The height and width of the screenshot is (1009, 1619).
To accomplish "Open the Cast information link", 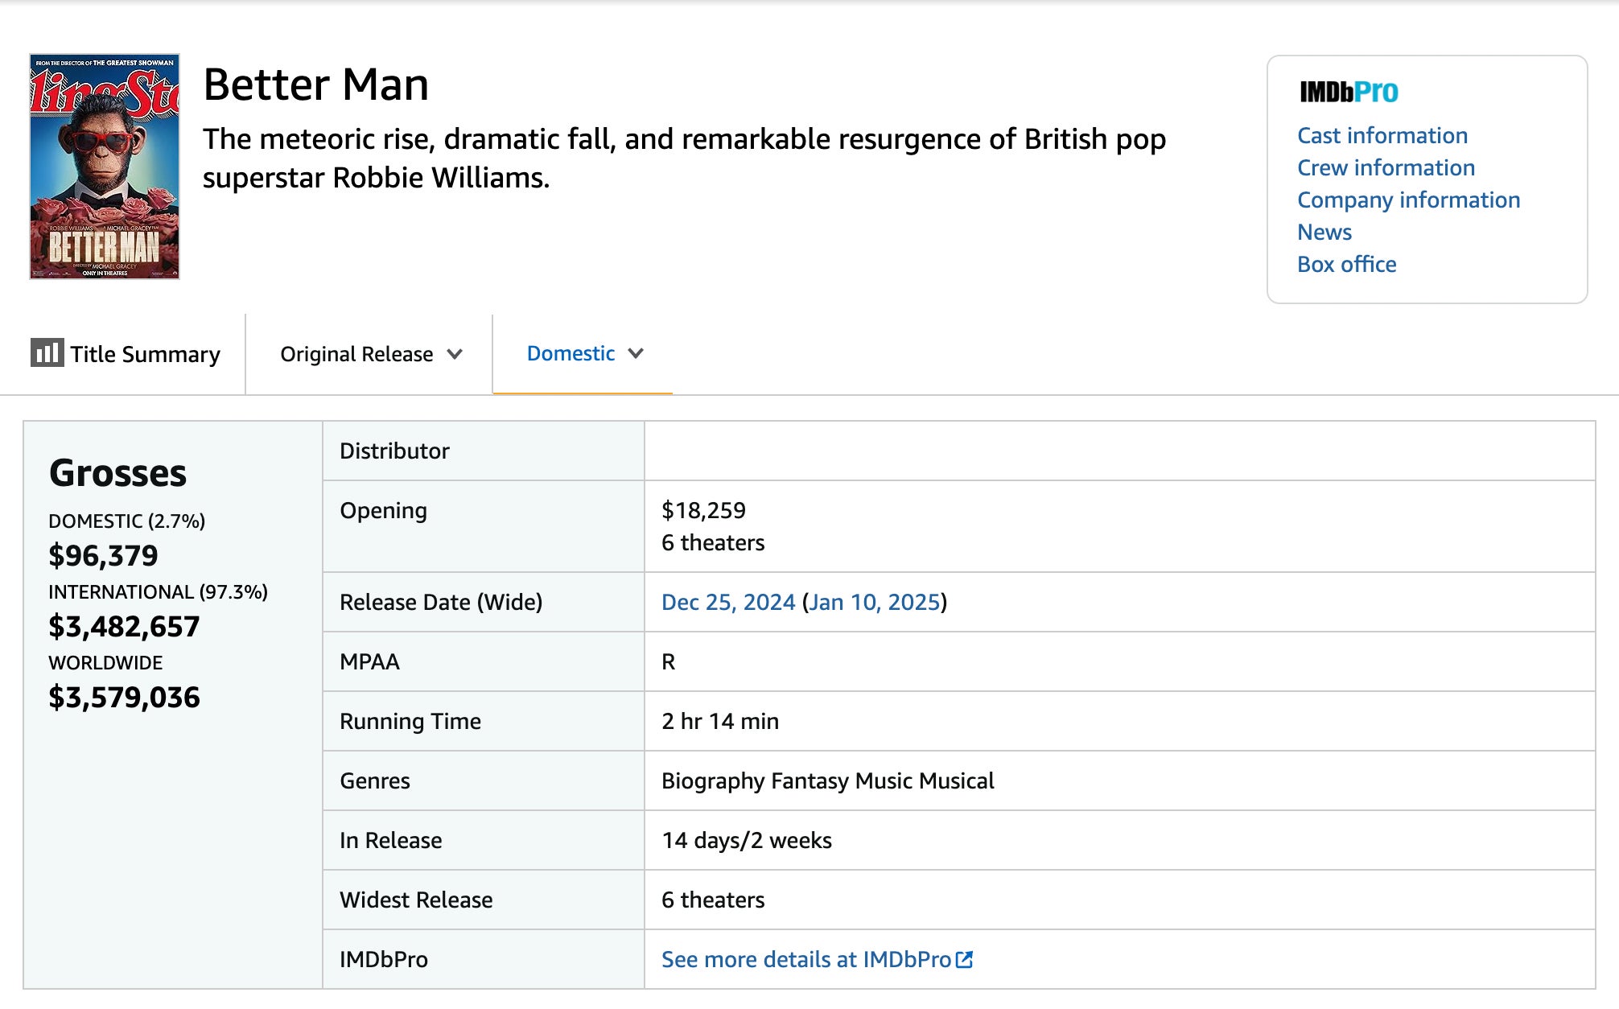I will tap(1382, 135).
